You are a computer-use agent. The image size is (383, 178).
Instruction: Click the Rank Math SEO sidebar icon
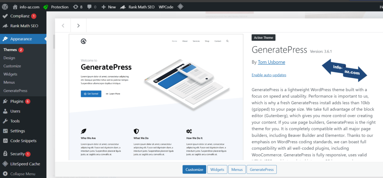coord(5,26)
